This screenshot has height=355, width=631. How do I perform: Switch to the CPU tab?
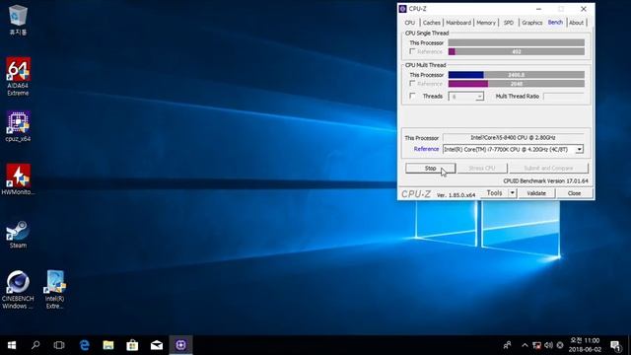tap(410, 23)
